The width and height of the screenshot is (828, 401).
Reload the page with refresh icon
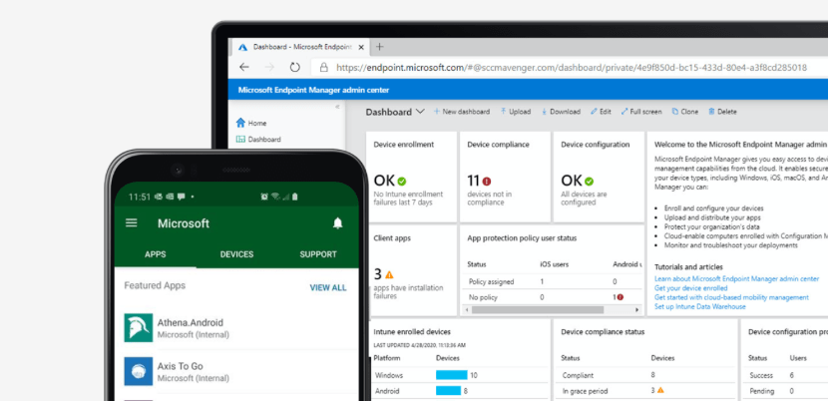(294, 67)
